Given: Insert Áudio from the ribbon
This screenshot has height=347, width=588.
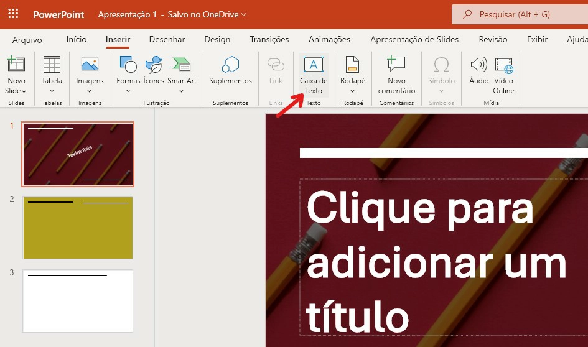Looking at the screenshot, I should [479, 70].
